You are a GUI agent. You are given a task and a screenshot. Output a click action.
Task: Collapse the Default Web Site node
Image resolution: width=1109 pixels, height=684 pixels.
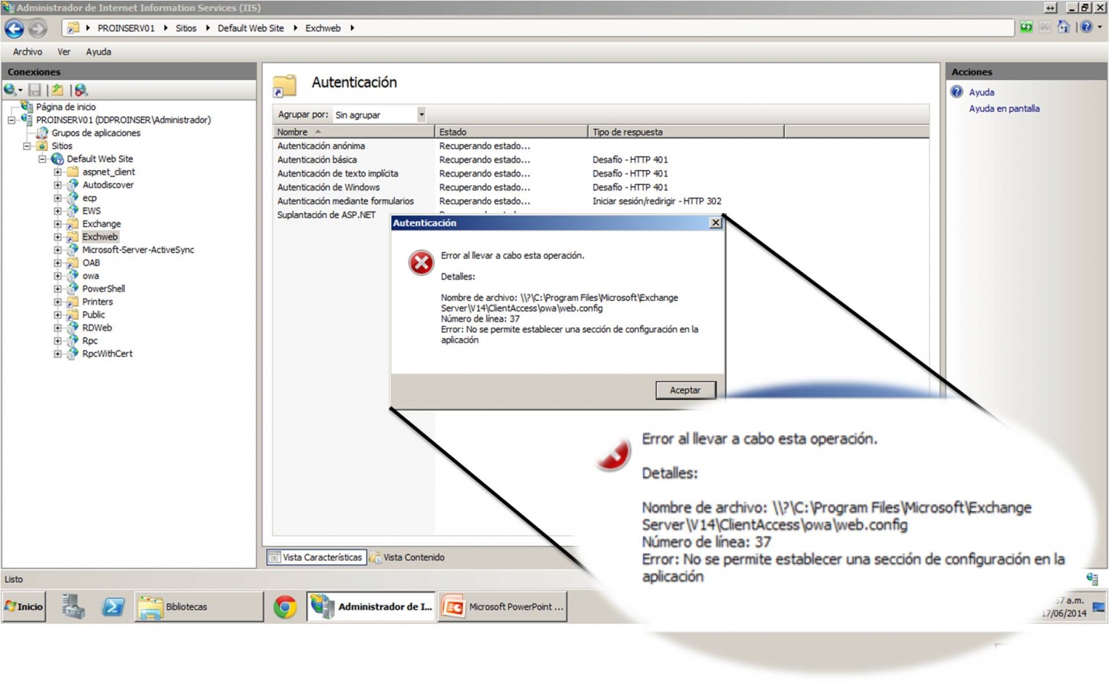43,159
